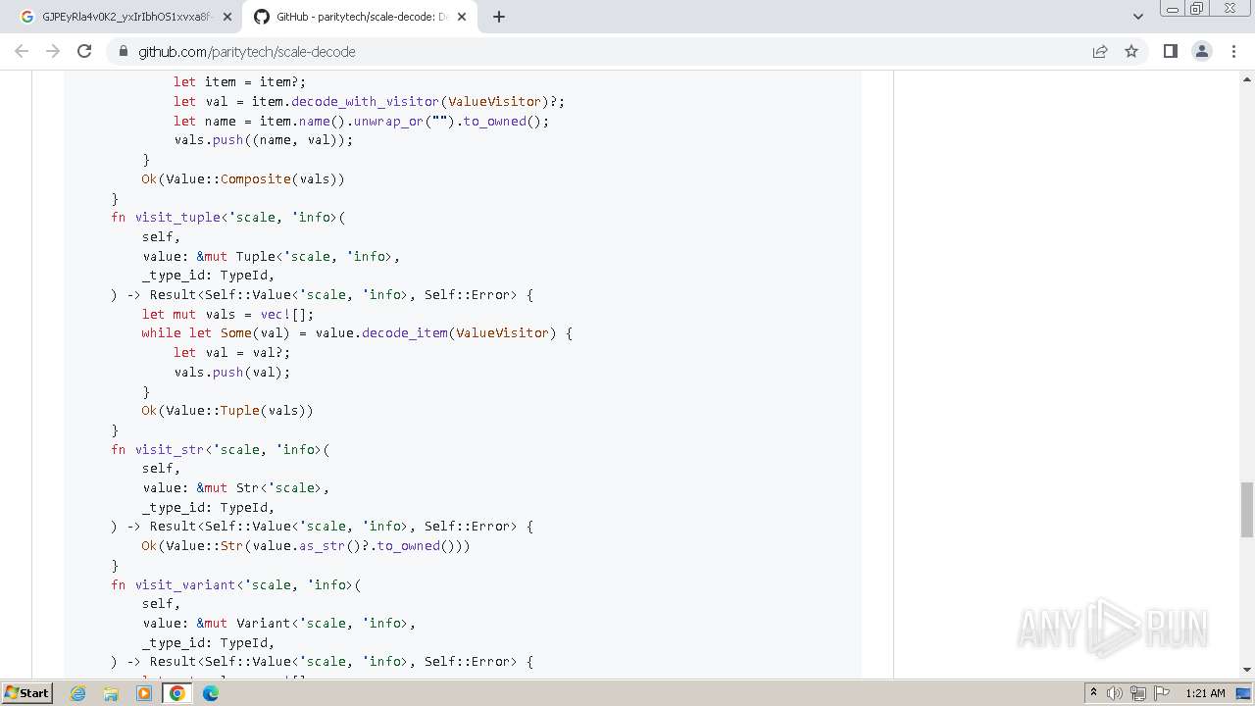1255x706 pixels.
Task: Open media player taskbar icon
Action: click(144, 693)
